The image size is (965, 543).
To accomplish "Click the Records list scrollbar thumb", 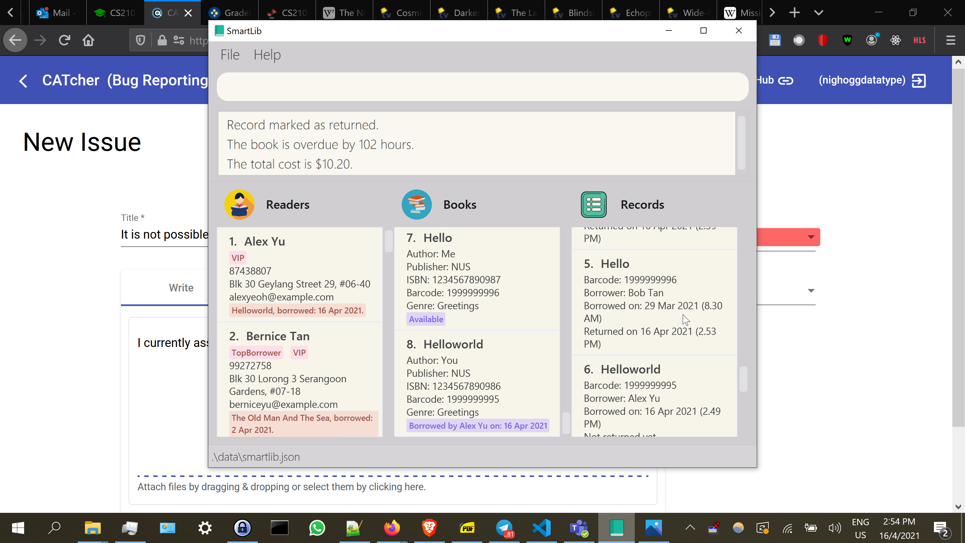I will pyautogui.click(x=743, y=379).
